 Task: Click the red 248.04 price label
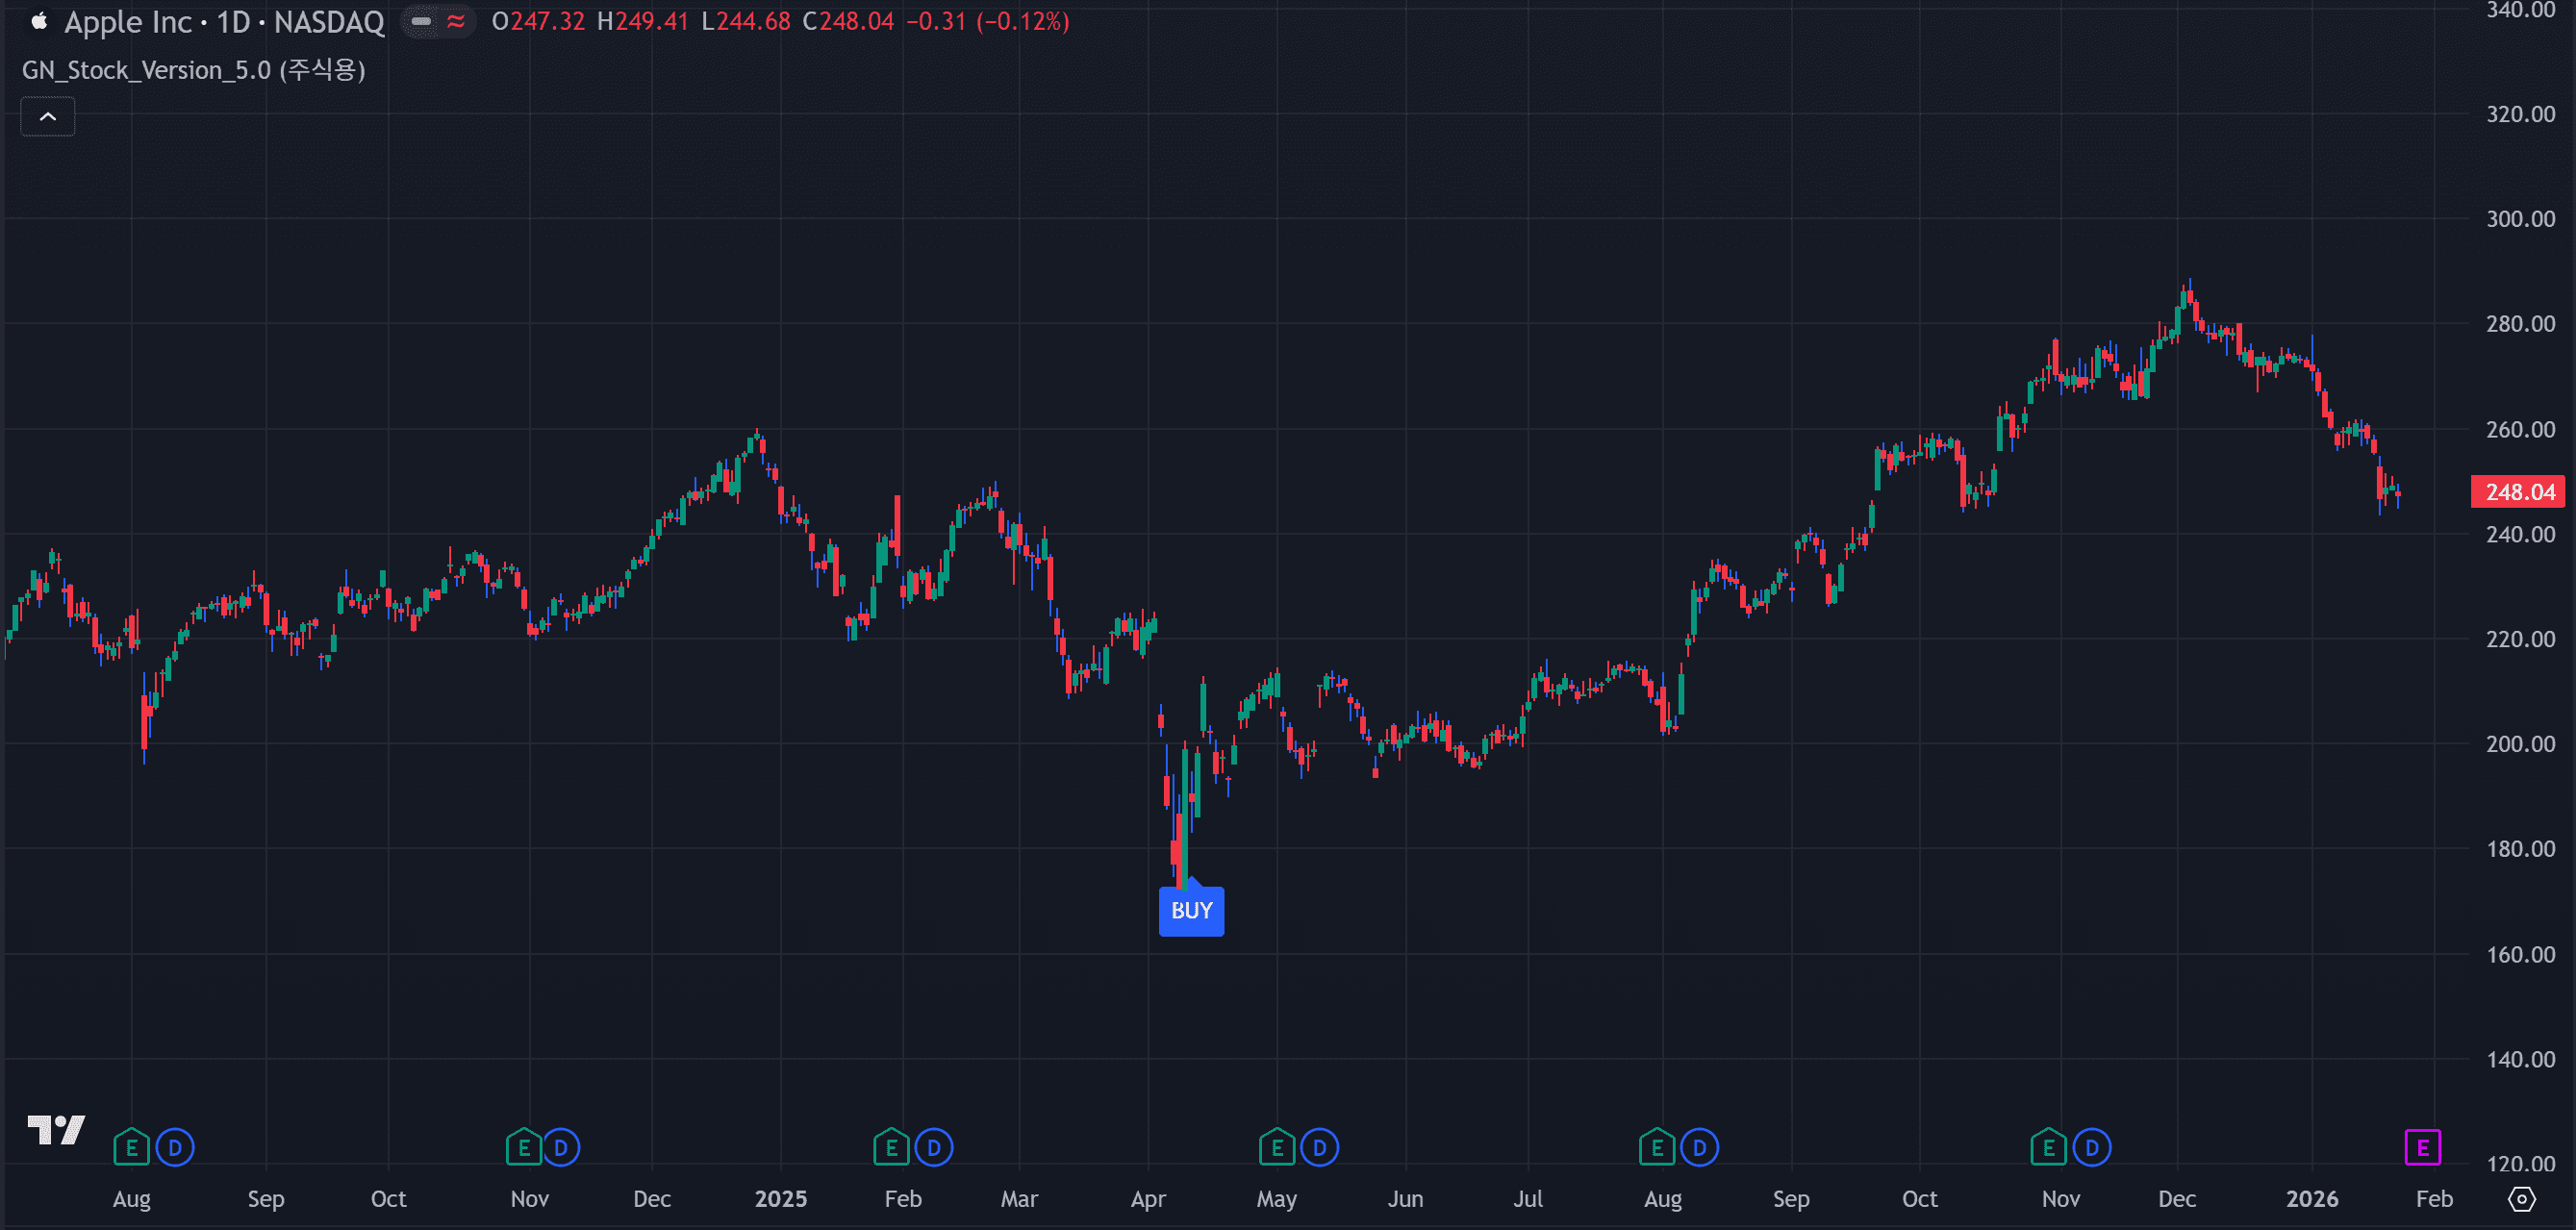2519,492
